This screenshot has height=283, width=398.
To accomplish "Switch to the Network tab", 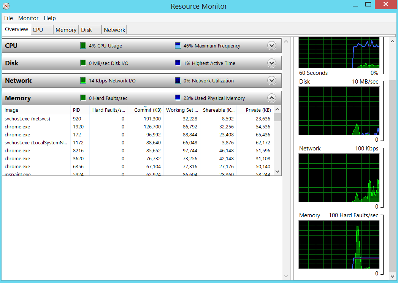I will [114, 30].
